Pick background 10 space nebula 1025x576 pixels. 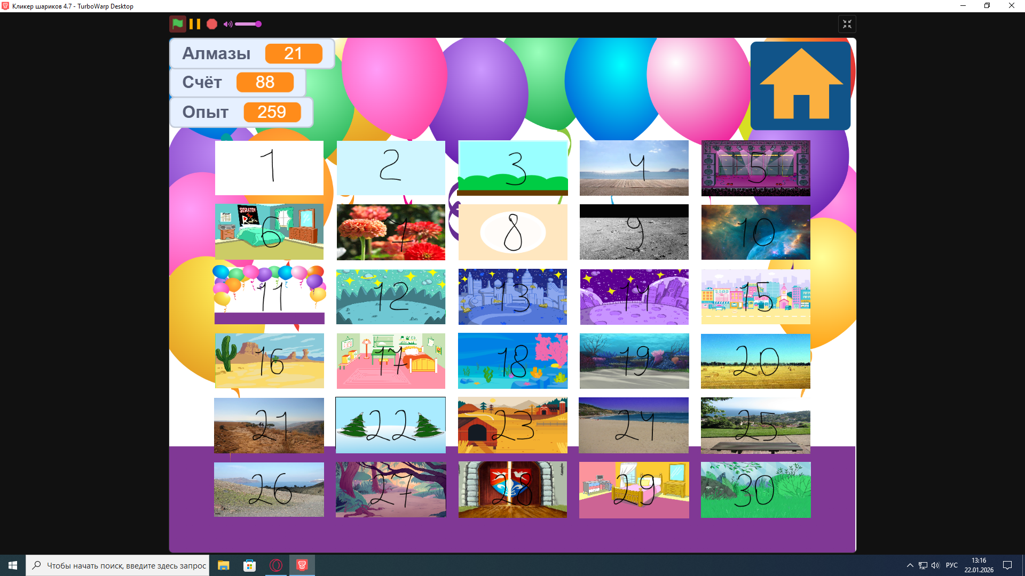pos(755,232)
